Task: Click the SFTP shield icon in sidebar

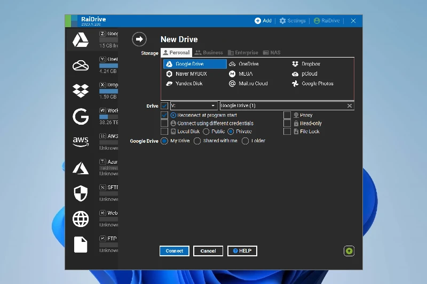Action: pos(81,193)
